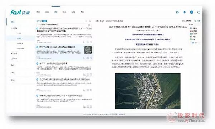Open the settings gear in the top bar
The width and height of the screenshot is (215, 129).
click(177, 12)
